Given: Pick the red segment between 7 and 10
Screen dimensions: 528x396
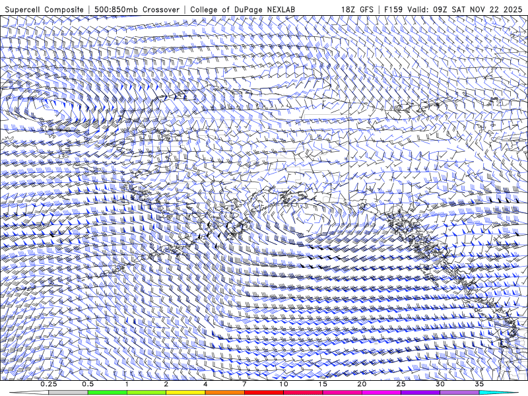Looking at the screenshot, I should (x=263, y=393).
